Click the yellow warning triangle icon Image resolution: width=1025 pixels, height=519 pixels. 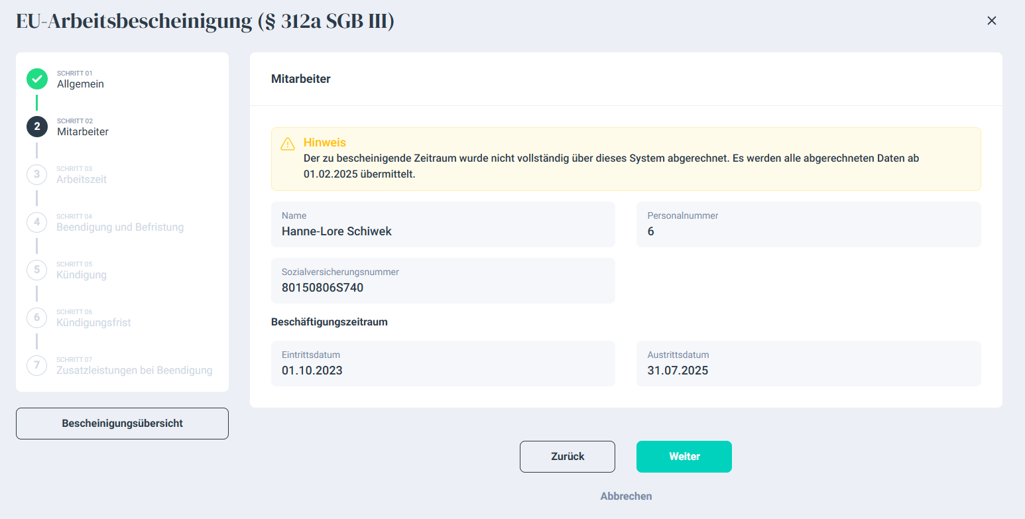coord(288,144)
